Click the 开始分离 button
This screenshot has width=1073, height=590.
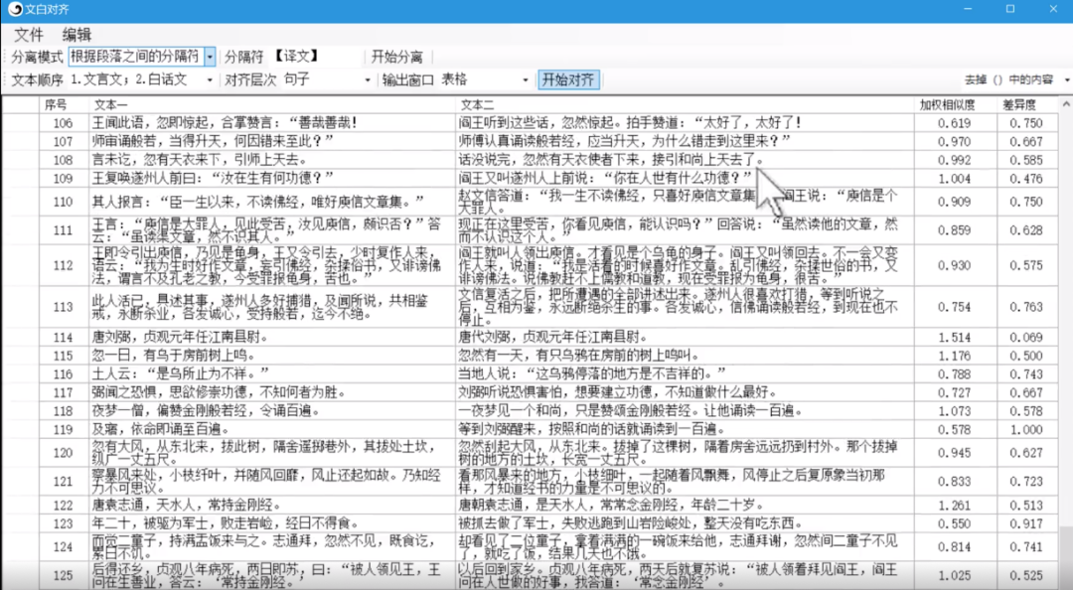pos(396,57)
